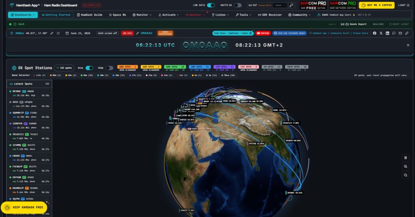The width and height of the screenshot is (415, 217).
Task: Open the Getting Started tab
Action: pos(56,15)
